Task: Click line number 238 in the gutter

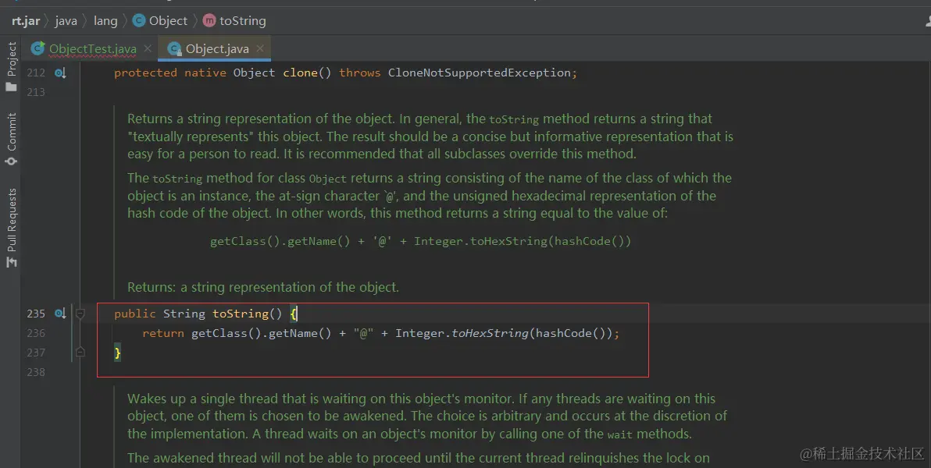Action: pos(36,372)
